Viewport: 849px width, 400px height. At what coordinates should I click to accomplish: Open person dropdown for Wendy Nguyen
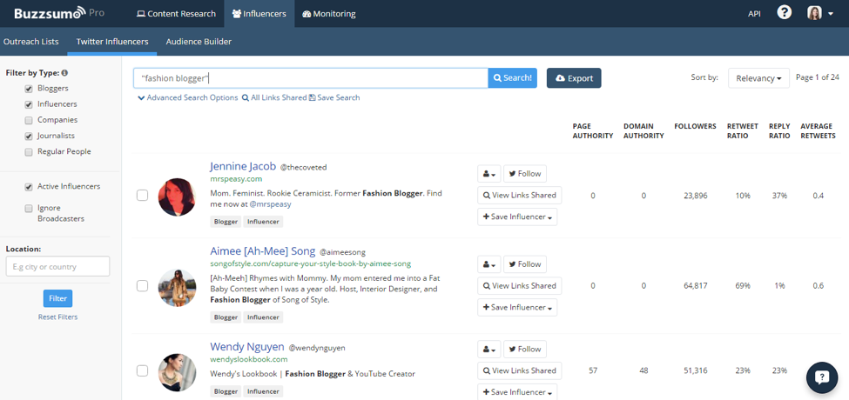click(489, 350)
